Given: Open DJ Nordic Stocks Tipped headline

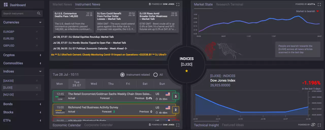Looking at the screenshot, I should point(89,43).
